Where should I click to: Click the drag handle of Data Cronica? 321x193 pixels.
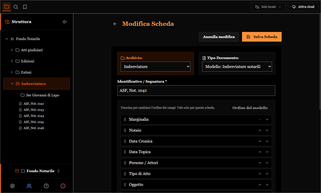[x=125, y=141]
